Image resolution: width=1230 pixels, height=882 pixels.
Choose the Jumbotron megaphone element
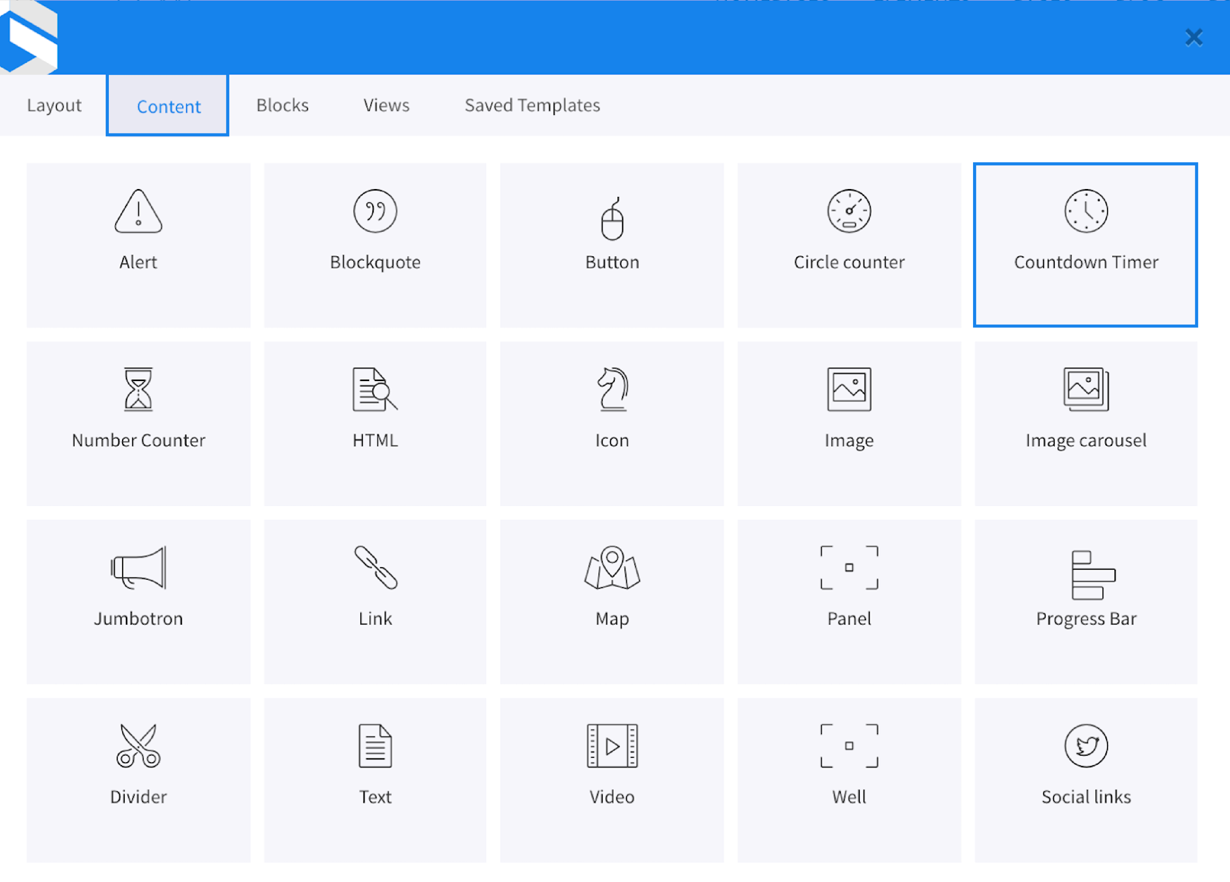[138, 602]
